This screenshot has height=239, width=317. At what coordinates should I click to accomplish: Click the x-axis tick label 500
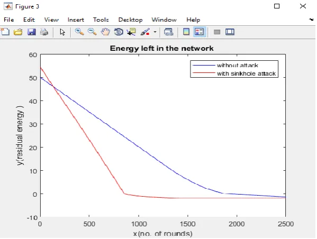pos(89,224)
